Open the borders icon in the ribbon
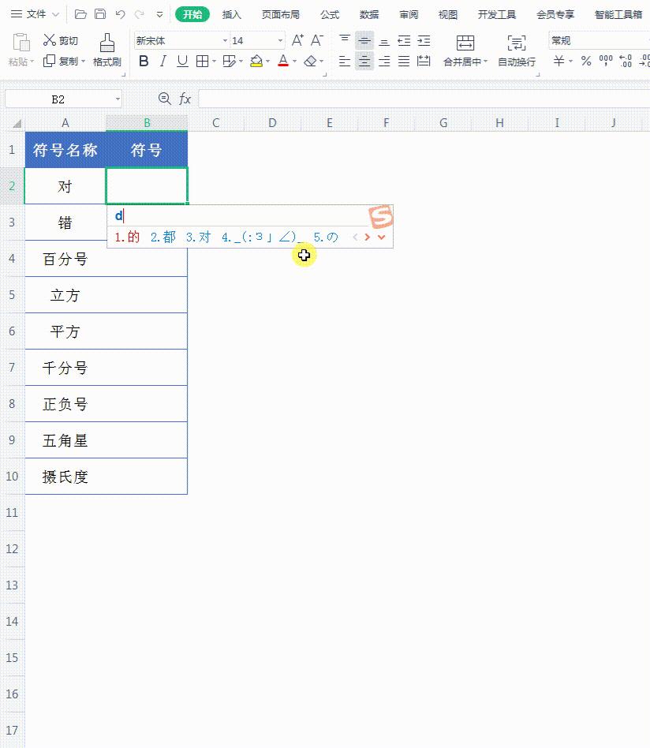This screenshot has height=748, width=650. tap(200, 60)
